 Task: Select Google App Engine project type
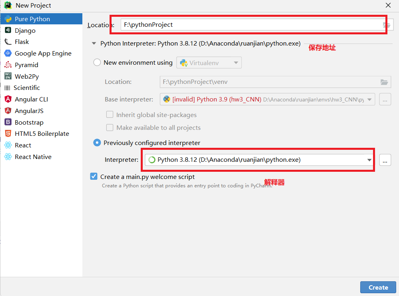tap(41, 54)
